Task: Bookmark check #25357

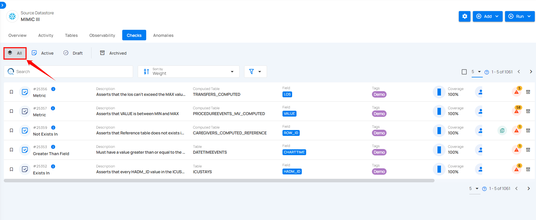Action: pos(11,111)
